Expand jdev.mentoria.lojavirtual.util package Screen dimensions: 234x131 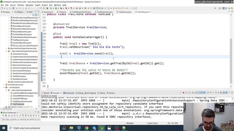tap(6, 82)
